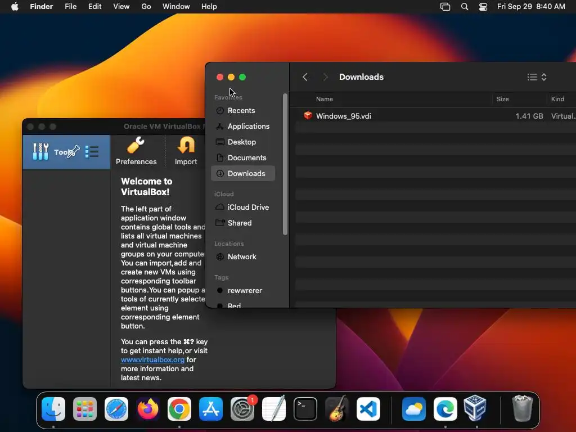Sort files by Size column
The image size is (576, 432).
tap(502, 99)
